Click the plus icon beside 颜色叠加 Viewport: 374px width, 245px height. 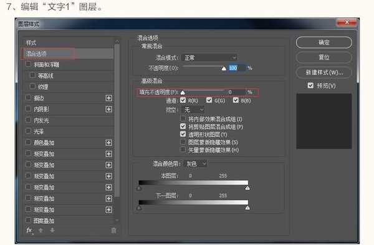point(108,143)
